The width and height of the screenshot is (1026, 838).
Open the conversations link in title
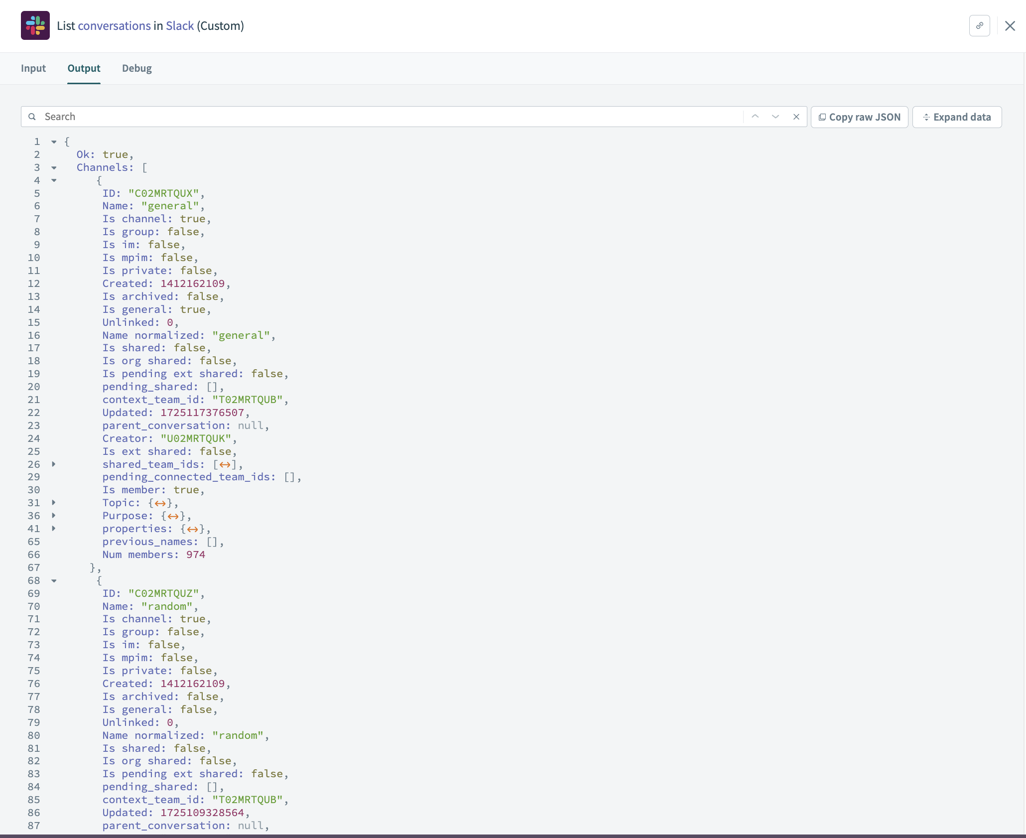coord(114,25)
